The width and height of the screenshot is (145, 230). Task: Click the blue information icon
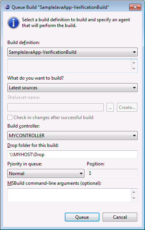pyautogui.click(x=13, y=23)
